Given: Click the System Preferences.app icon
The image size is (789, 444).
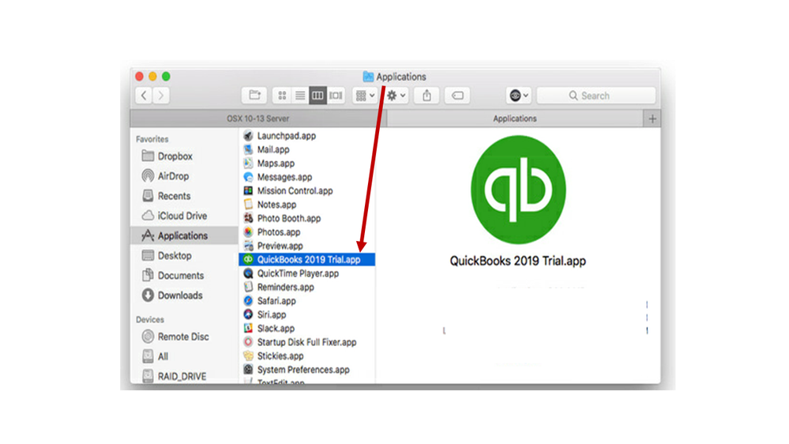Looking at the screenshot, I should point(248,370).
